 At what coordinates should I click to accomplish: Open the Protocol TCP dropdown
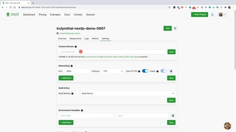click(112, 71)
